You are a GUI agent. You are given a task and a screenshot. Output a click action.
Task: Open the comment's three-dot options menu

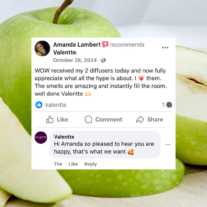point(168,144)
